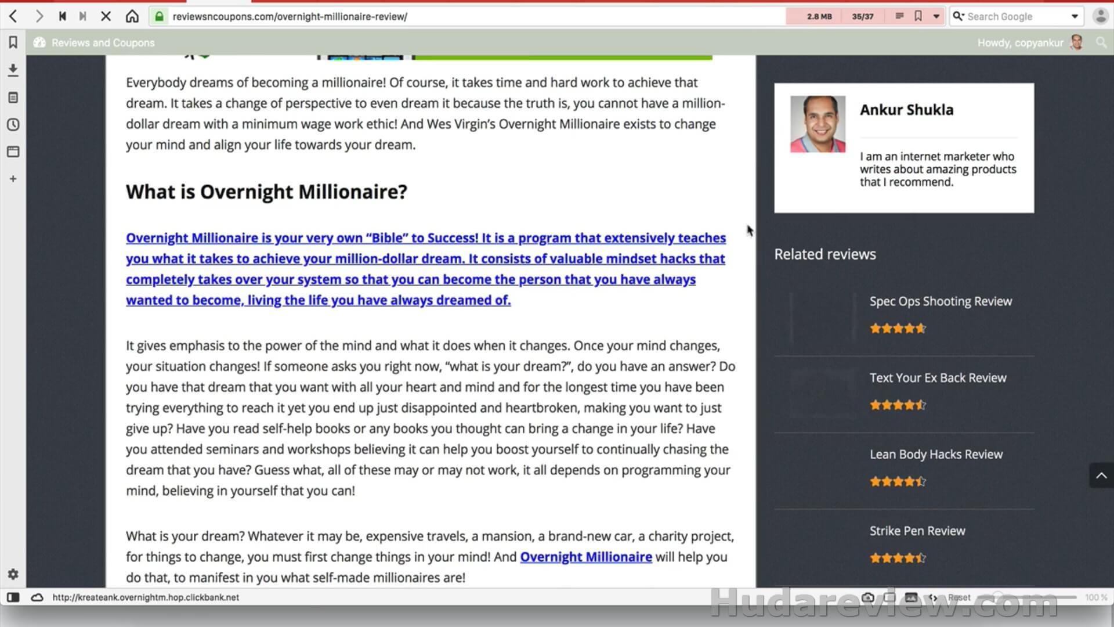Open the Notes panel in the sidebar
The height and width of the screenshot is (627, 1114).
pyautogui.click(x=13, y=98)
